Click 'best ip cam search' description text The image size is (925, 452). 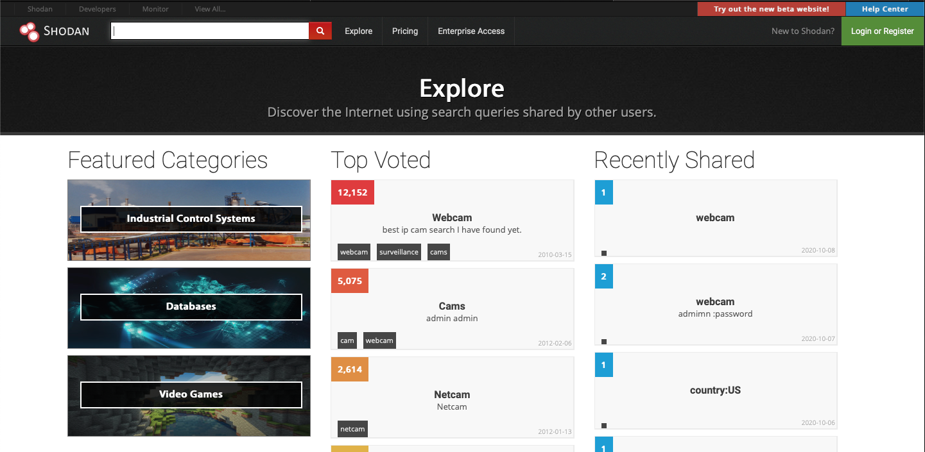(x=452, y=230)
